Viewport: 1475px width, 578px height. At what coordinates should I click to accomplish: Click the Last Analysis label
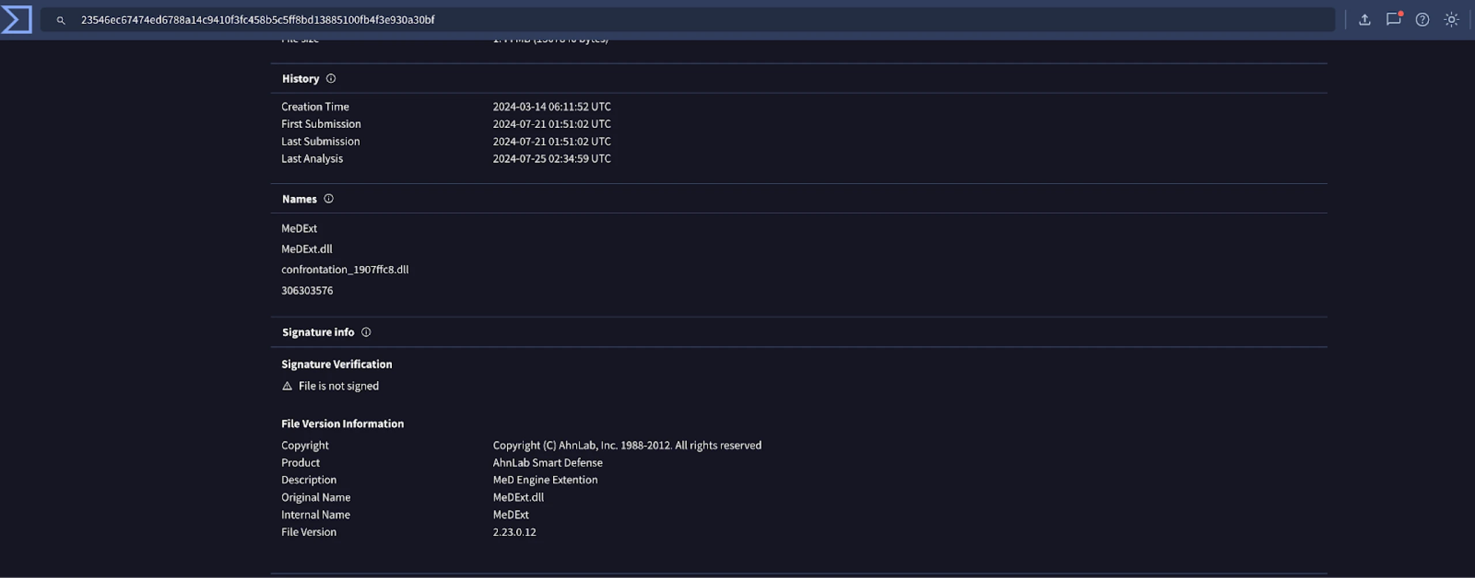click(x=312, y=159)
